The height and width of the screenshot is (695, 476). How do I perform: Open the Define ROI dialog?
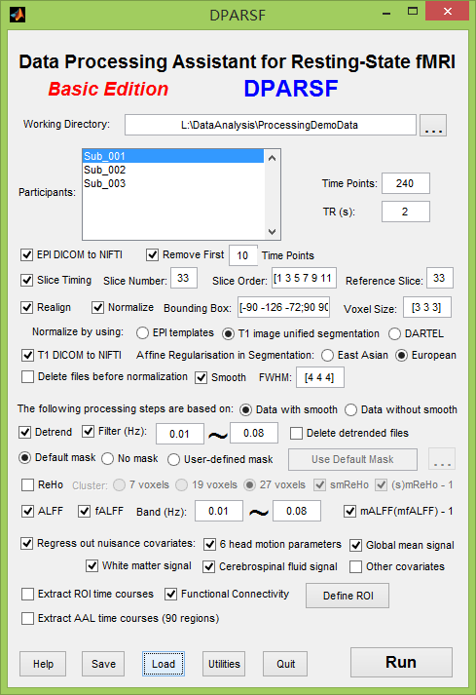tap(348, 596)
